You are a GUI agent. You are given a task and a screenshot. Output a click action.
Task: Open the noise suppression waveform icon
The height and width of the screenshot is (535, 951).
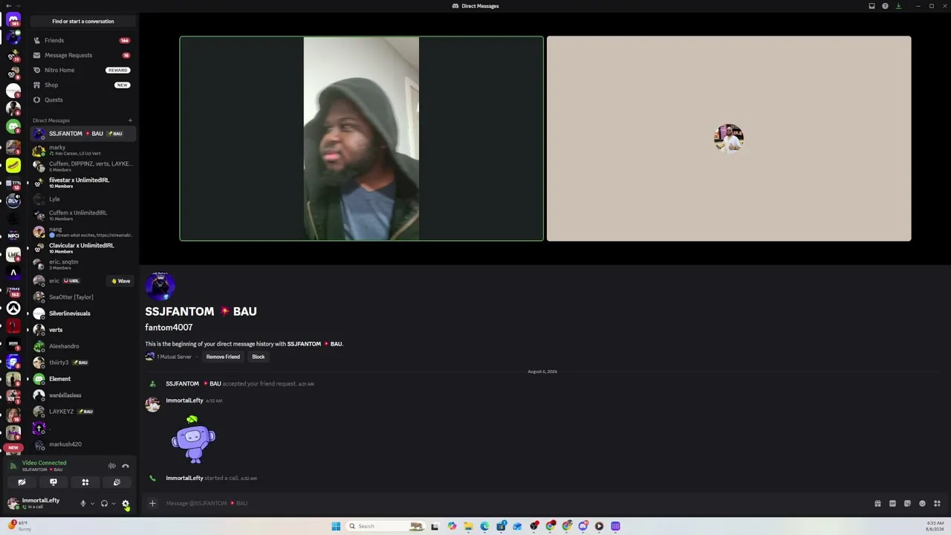coord(112,466)
